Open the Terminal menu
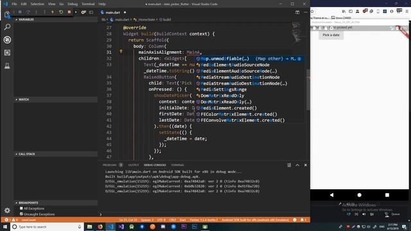The height and width of the screenshot is (231, 411). click(x=88, y=4)
